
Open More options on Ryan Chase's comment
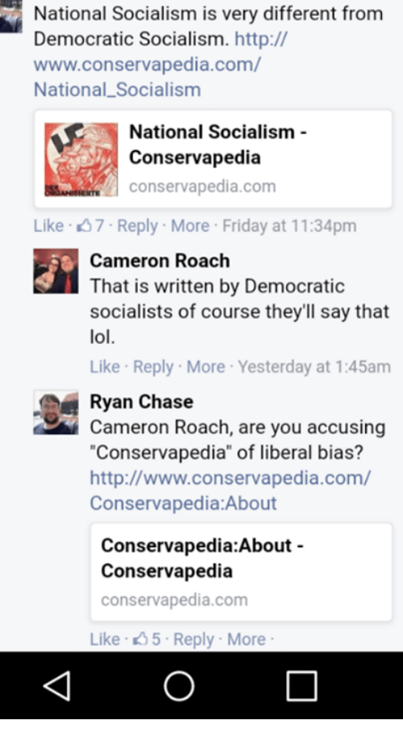pyautogui.click(x=247, y=639)
